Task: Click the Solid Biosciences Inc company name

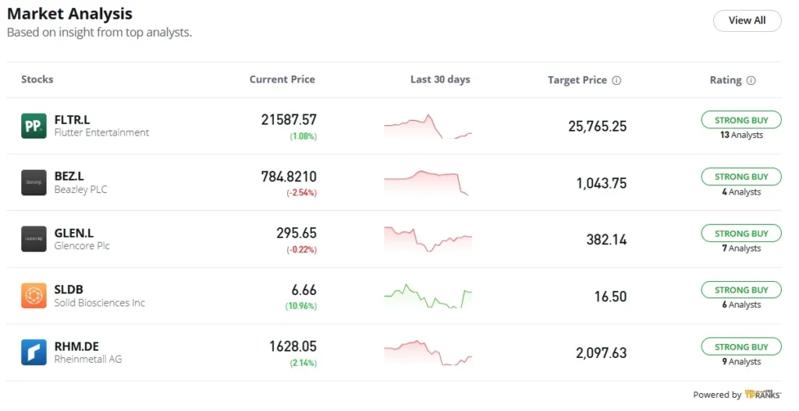Action: click(x=100, y=303)
